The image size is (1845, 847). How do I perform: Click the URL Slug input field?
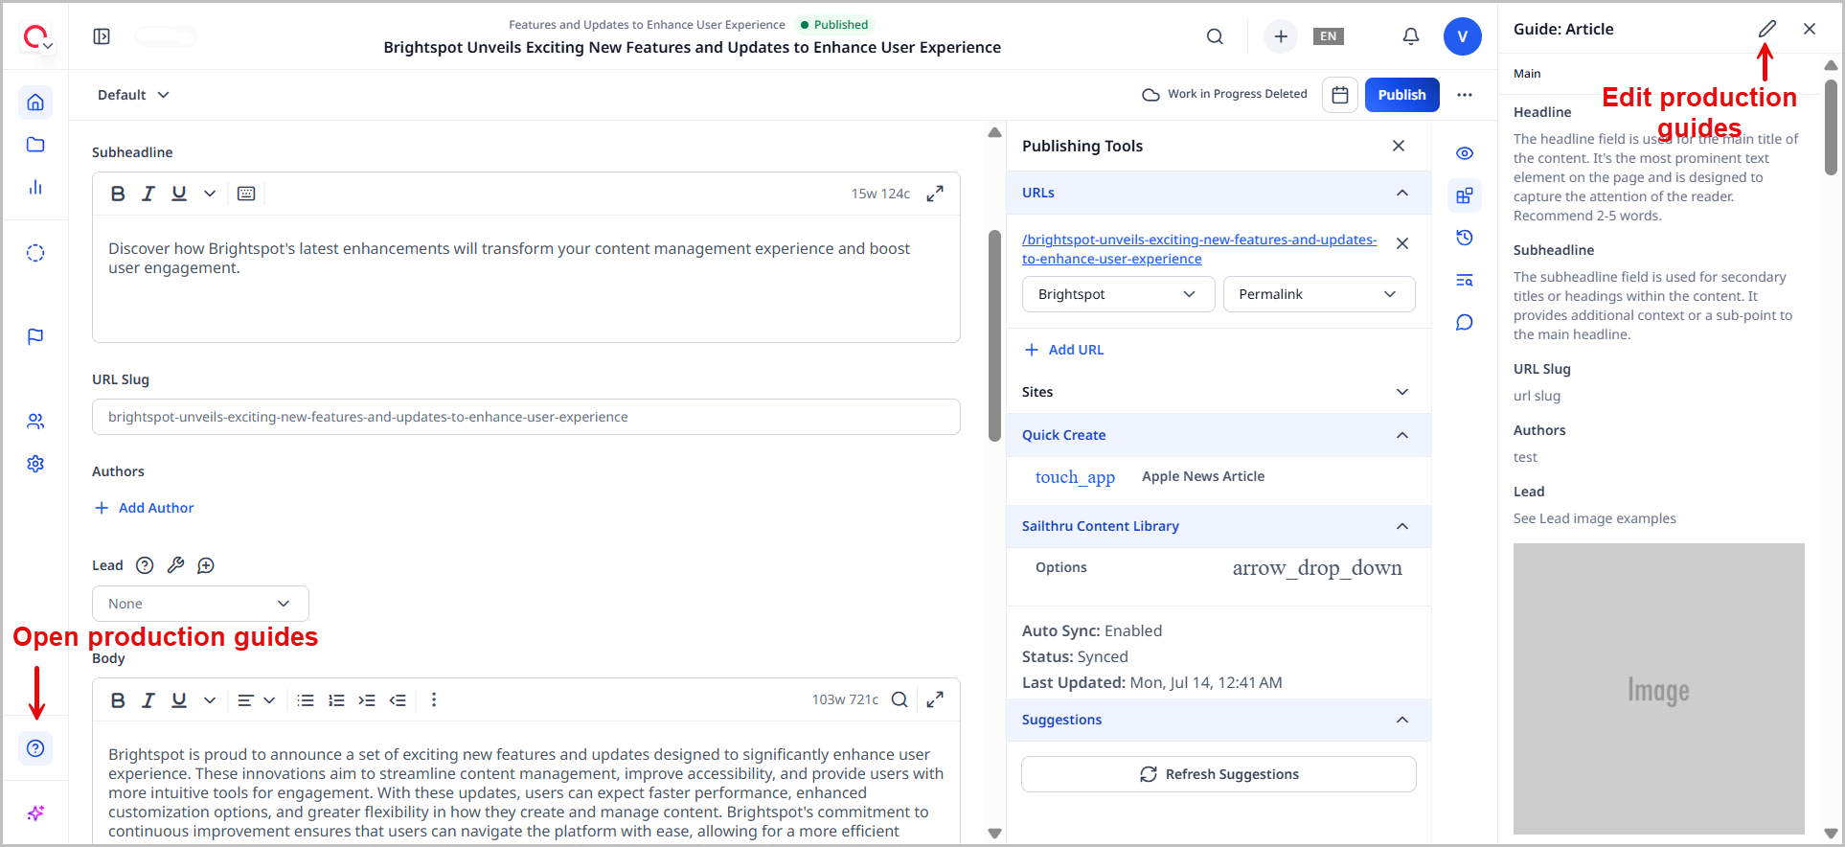click(x=526, y=417)
